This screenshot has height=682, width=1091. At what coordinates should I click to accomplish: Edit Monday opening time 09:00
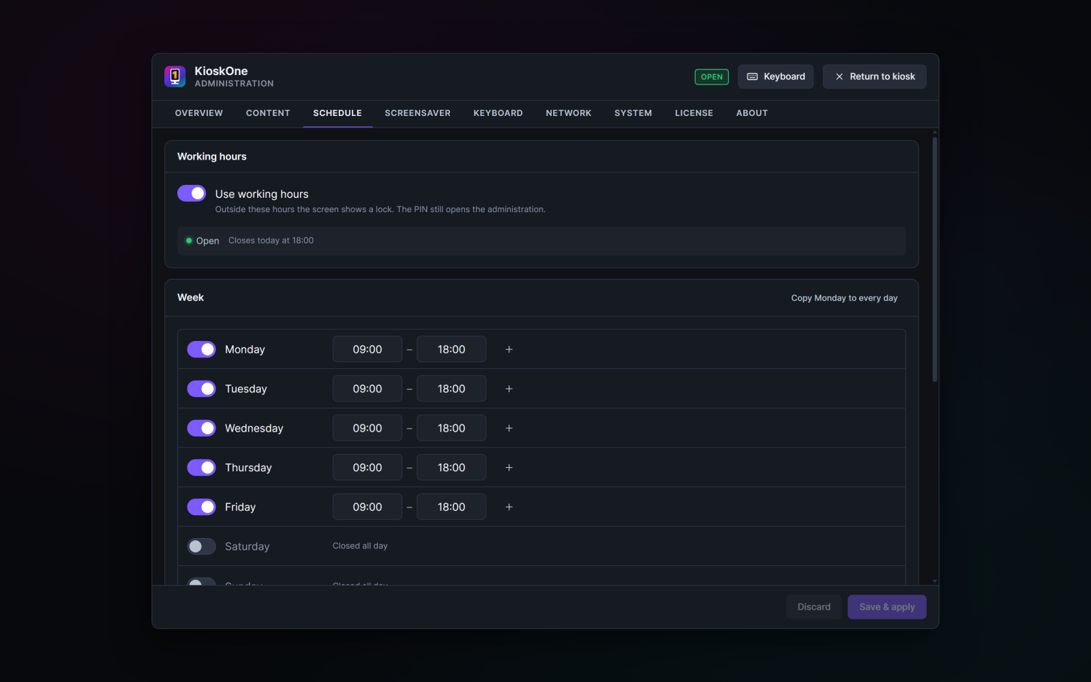tap(368, 349)
